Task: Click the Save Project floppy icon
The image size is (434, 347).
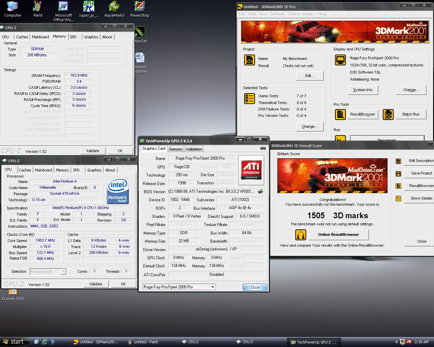Action: coord(398,173)
